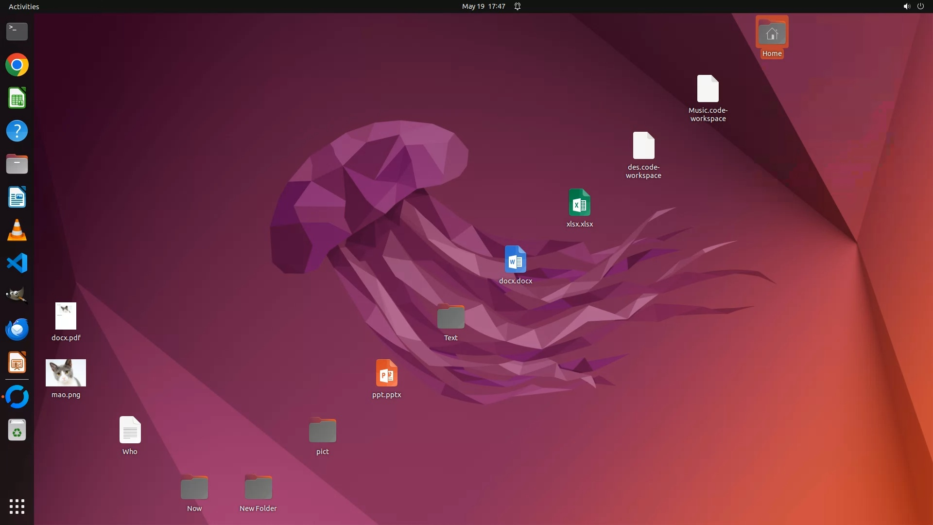
Task: Open the Help icon in the dock
Action: point(17,131)
